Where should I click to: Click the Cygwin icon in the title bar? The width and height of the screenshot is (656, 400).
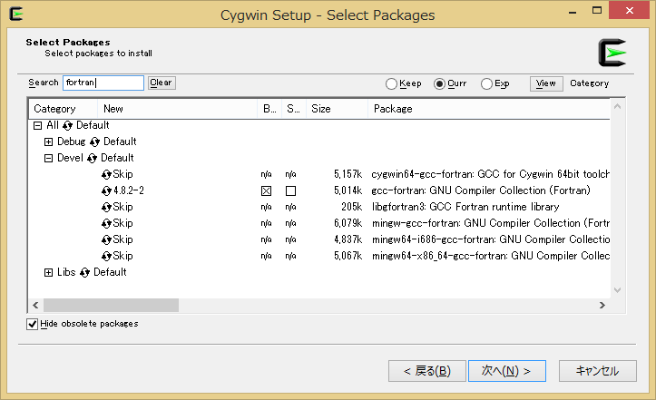coord(16,15)
